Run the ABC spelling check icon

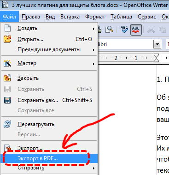click(x=124, y=29)
